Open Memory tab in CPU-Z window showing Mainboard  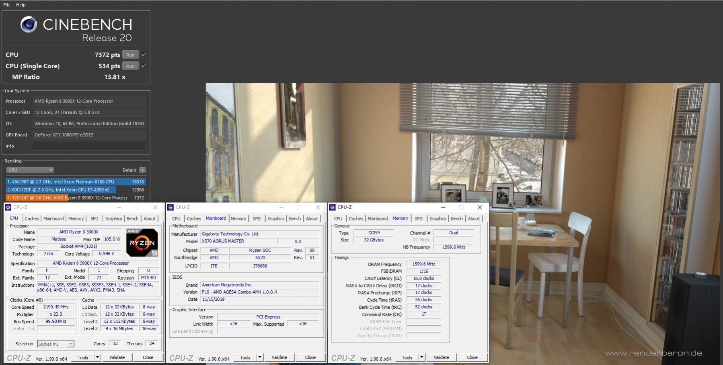pos(238,218)
